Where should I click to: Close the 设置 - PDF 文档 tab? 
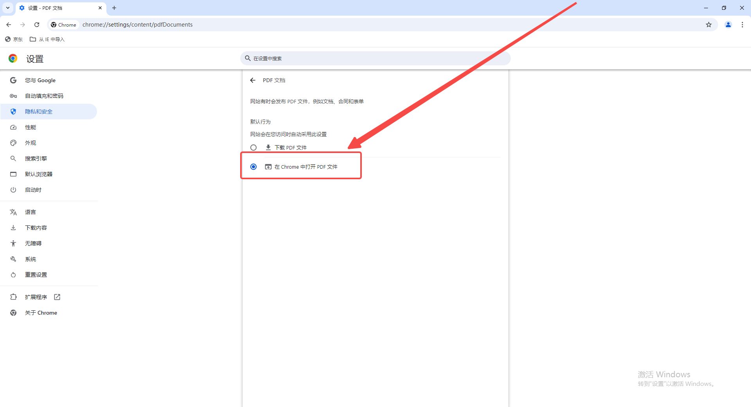(100, 8)
